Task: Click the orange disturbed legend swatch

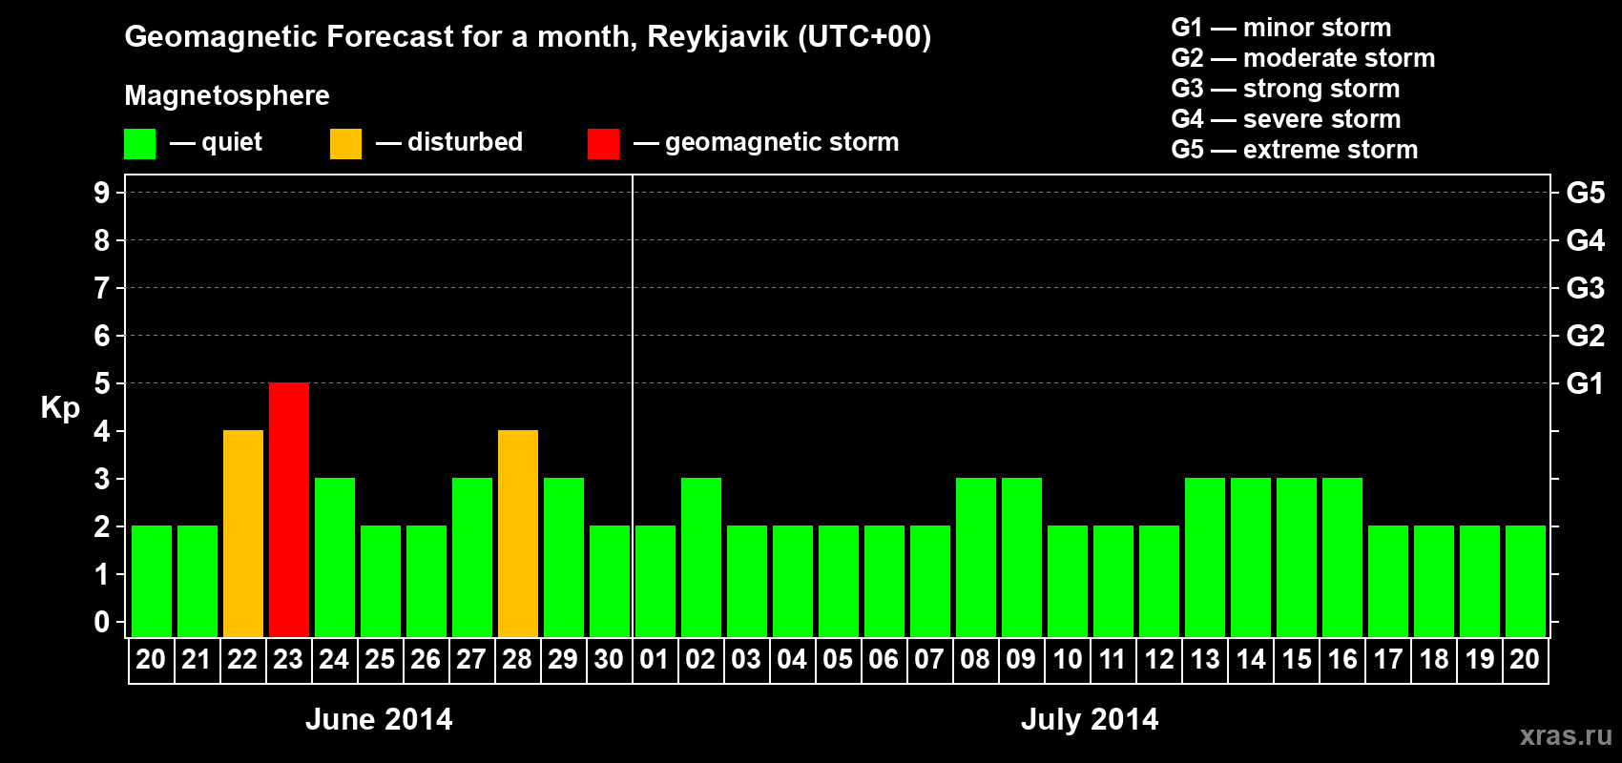Action: click(x=345, y=144)
